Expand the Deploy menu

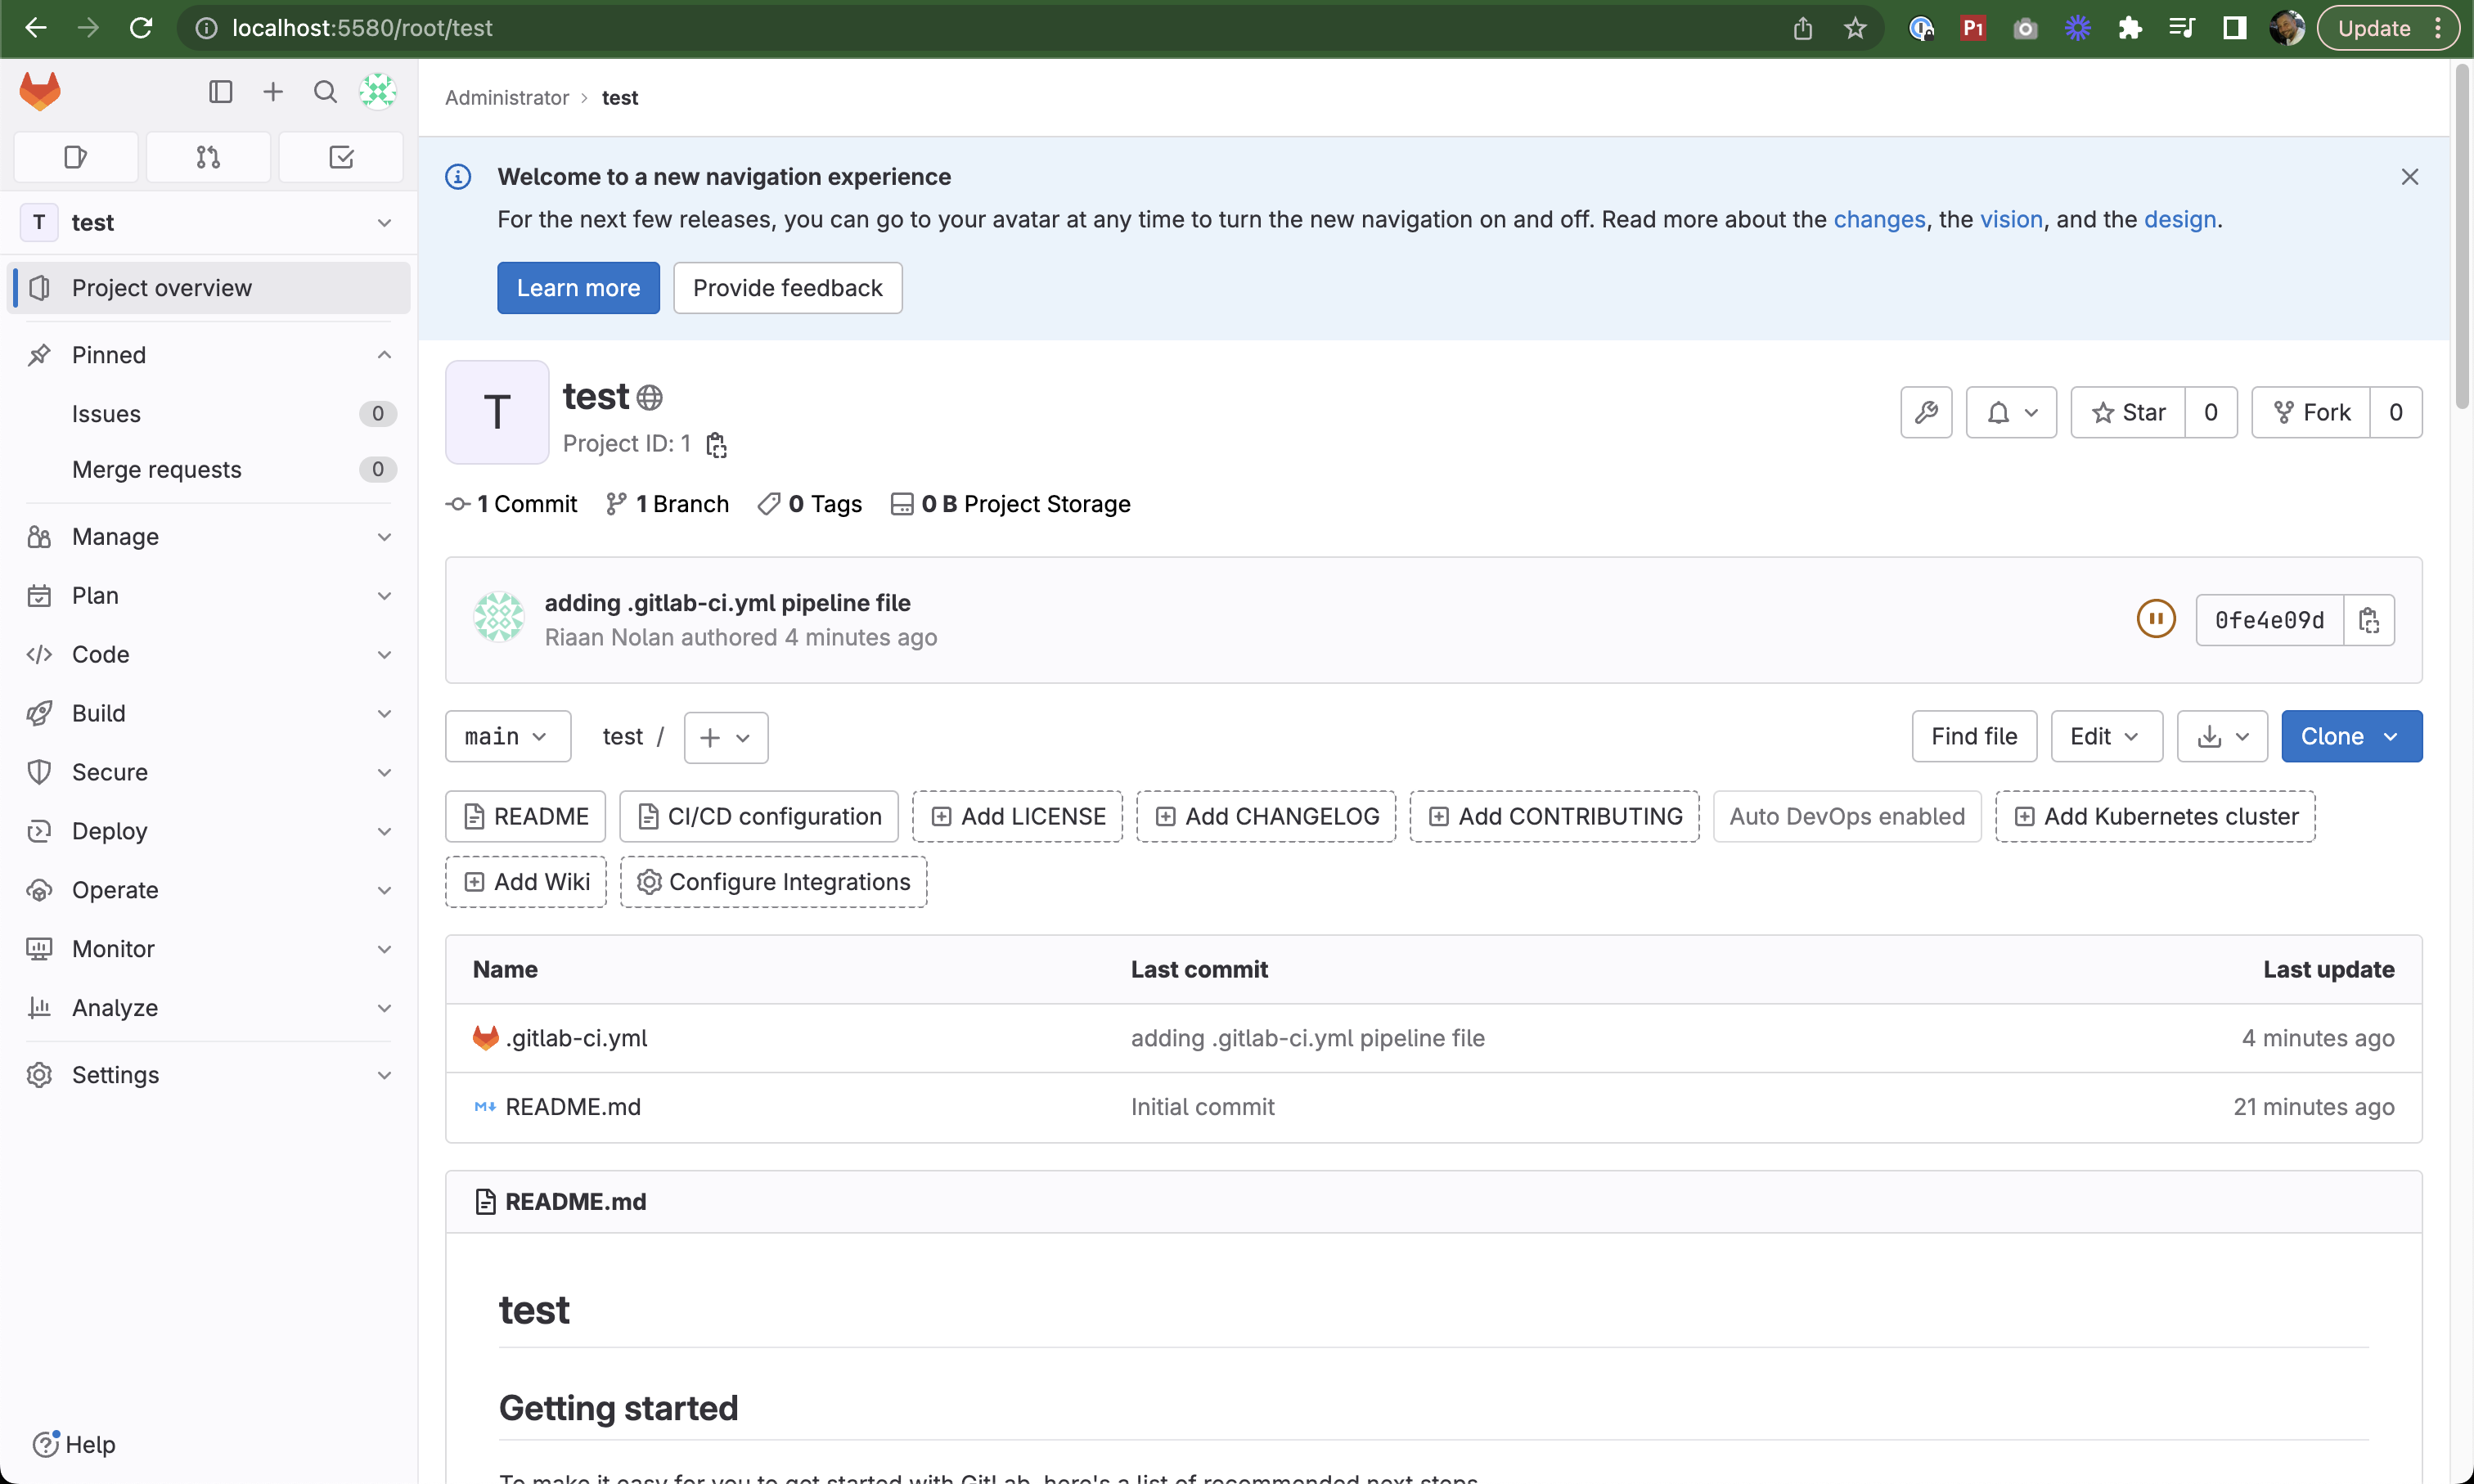(x=209, y=832)
